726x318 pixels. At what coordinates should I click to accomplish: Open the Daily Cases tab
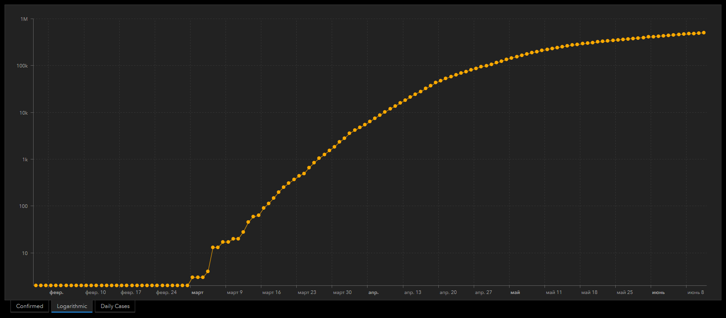[115, 306]
